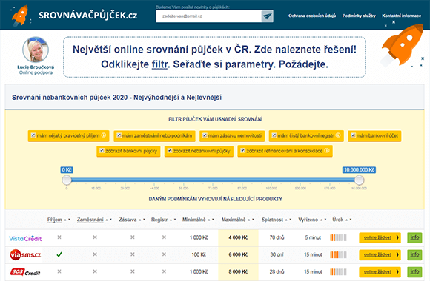The image size is (430, 281).
Task: Click the maximum amount slider handle
Action: tap(359, 180)
